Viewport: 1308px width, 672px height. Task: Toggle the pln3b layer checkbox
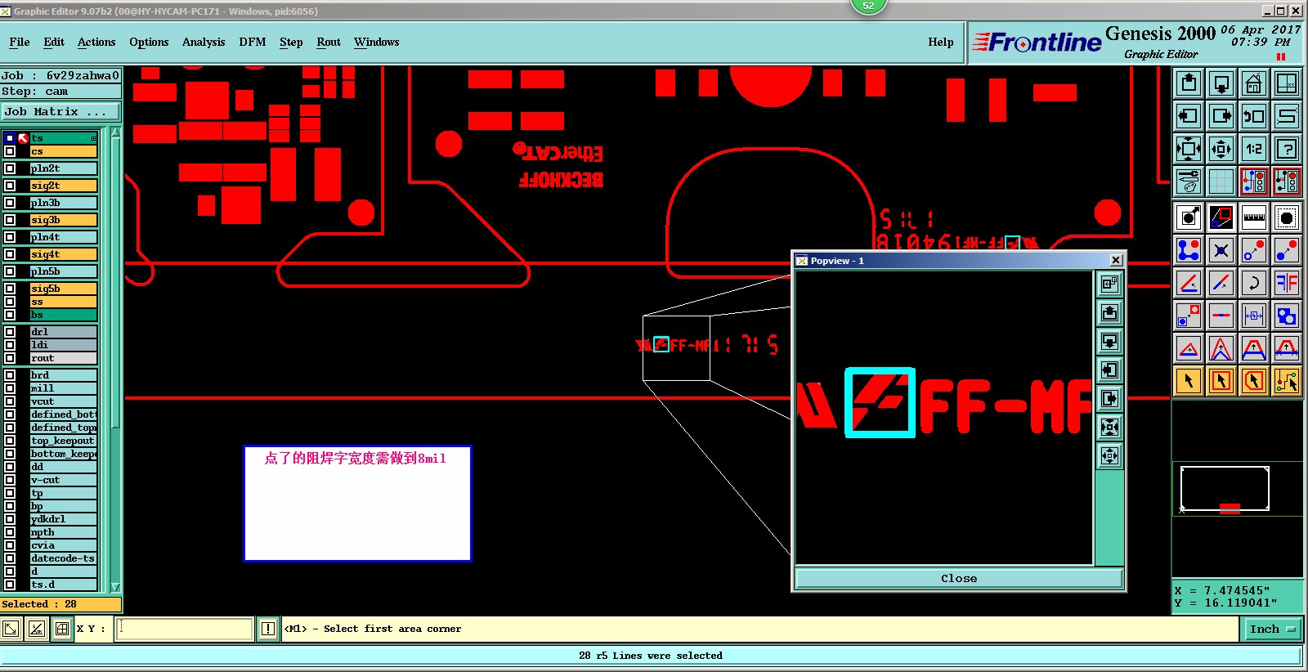(x=10, y=203)
